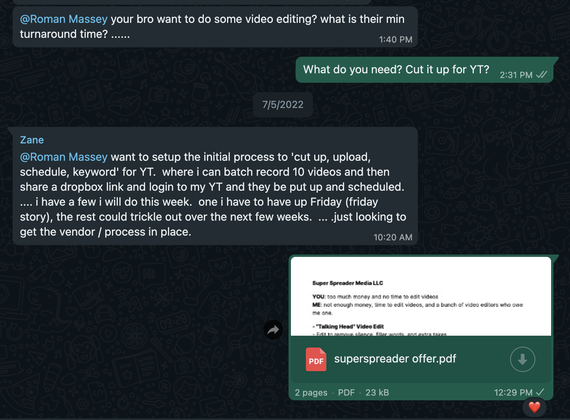Open the superspreader offer.pdf file name

coord(395,359)
